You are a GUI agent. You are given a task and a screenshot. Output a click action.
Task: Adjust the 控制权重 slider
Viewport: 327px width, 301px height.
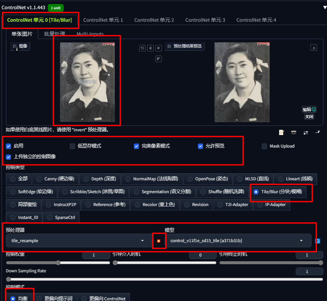58,263
